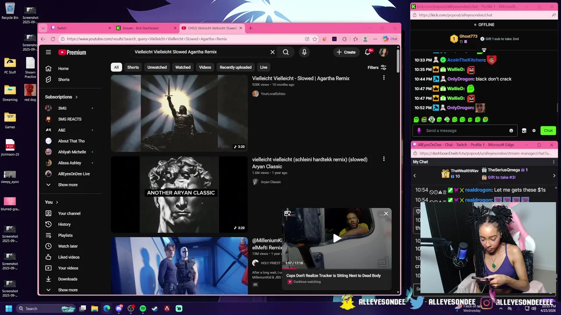
Task: Open File Explorer from the taskbar
Action: (95, 308)
